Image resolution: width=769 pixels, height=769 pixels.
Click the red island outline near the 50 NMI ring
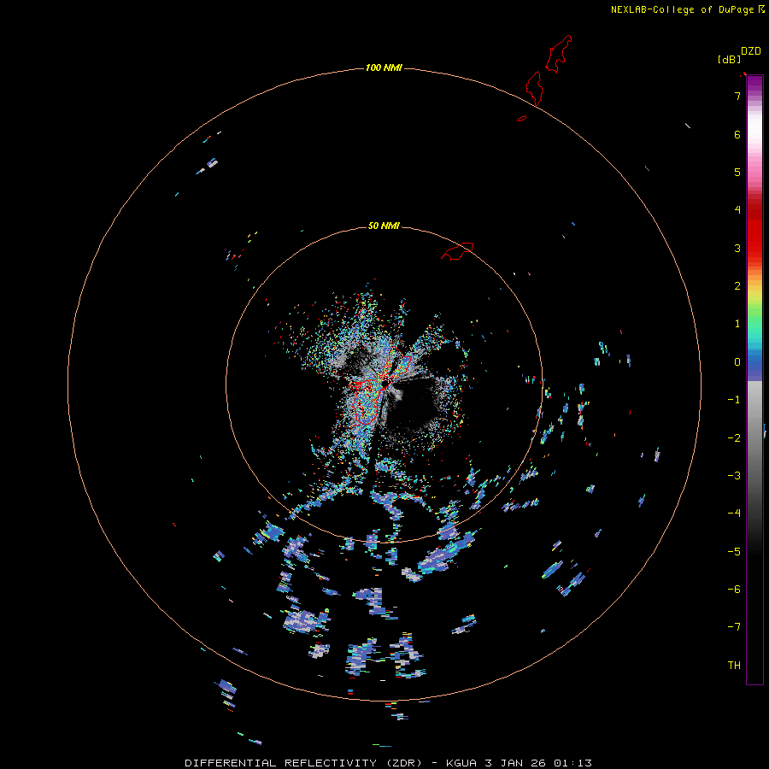(x=457, y=250)
